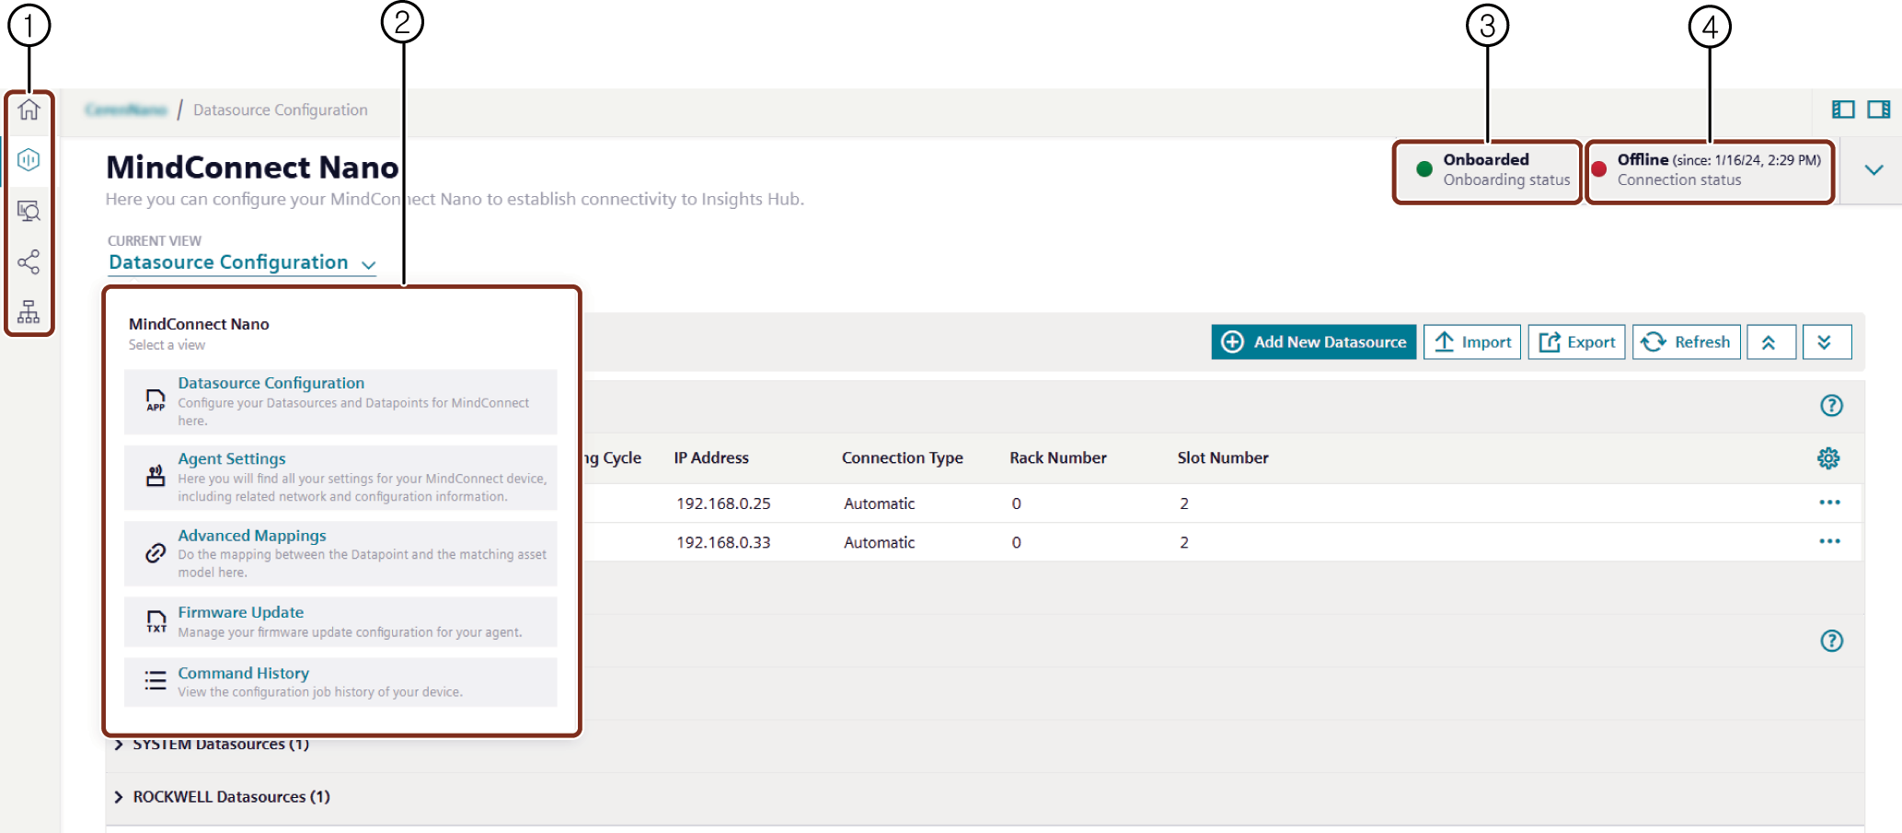The width and height of the screenshot is (1902, 833).
Task: Refresh the datasource list
Action: (x=1687, y=342)
